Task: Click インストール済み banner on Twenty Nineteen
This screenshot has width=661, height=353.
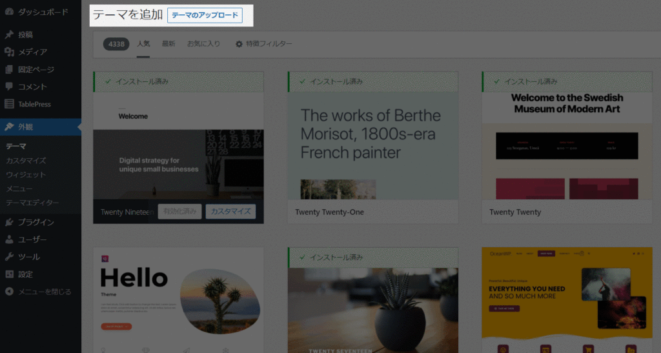Action: pyautogui.click(x=178, y=82)
